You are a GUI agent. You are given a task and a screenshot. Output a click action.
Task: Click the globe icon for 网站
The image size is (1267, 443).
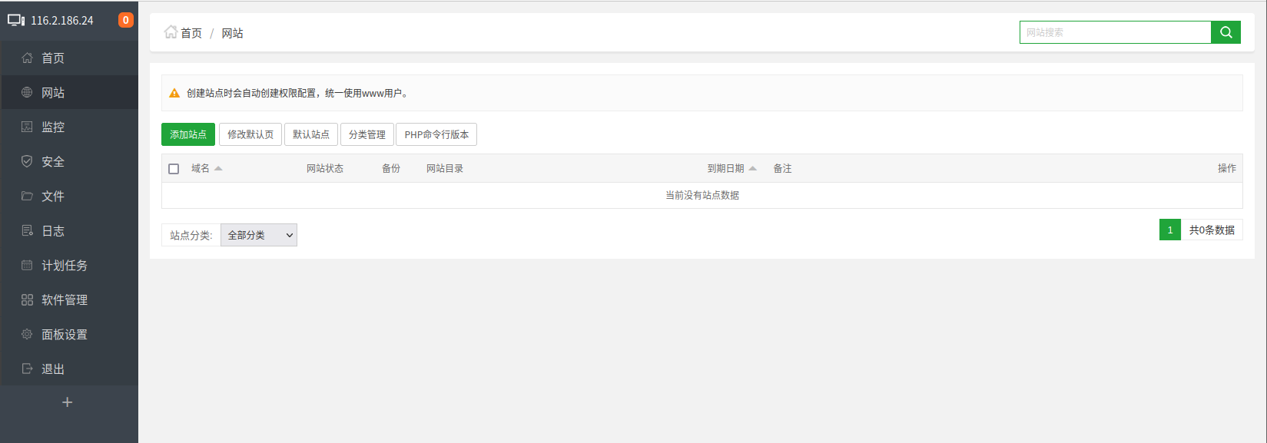[x=27, y=92]
